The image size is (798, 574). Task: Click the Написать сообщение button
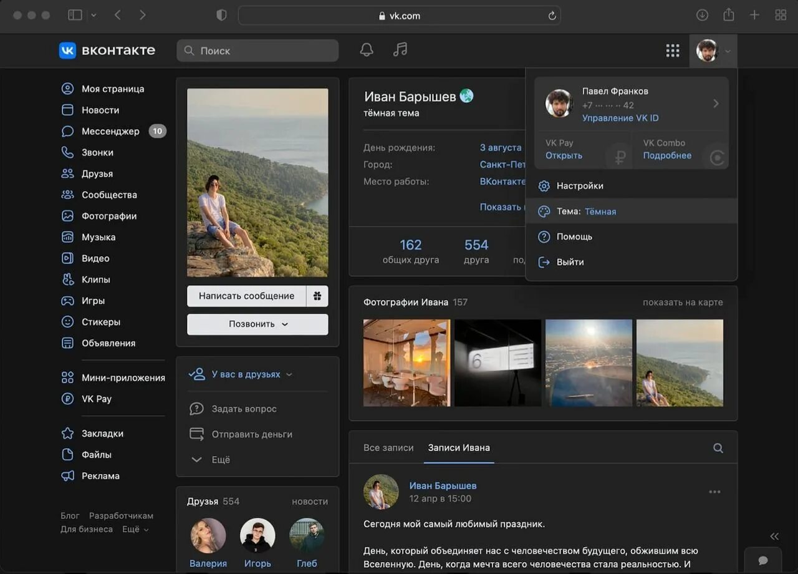(x=247, y=296)
